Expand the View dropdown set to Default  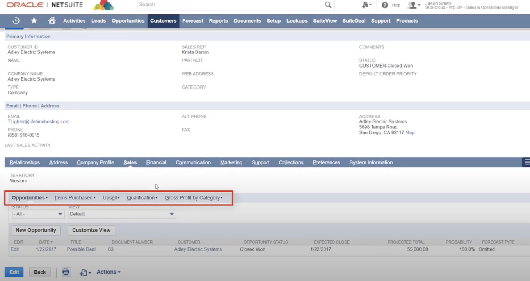[122, 214]
